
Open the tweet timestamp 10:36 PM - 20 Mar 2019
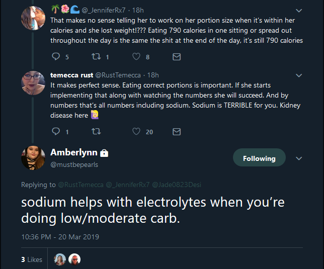(x=60, y=237)
